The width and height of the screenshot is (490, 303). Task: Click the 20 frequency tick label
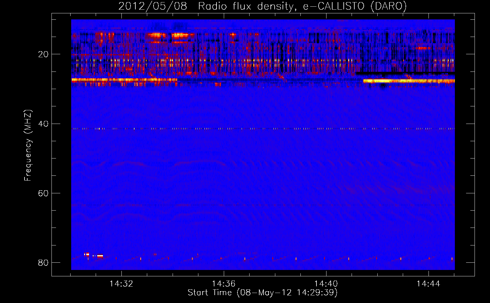[x=43, y=55]
